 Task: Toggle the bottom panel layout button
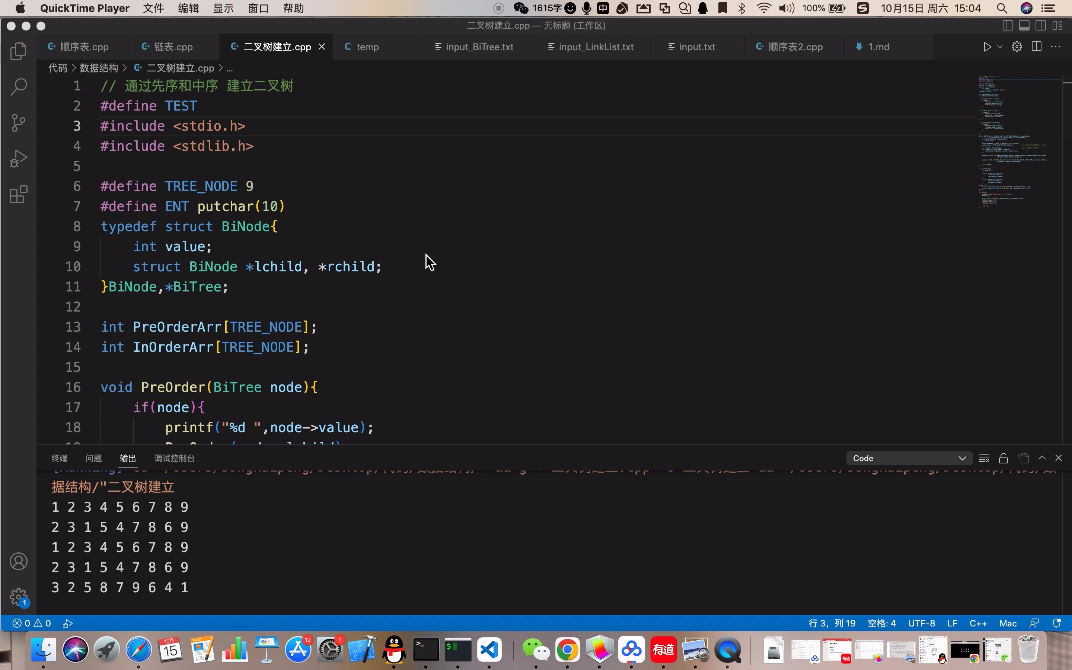[1024, 26]
